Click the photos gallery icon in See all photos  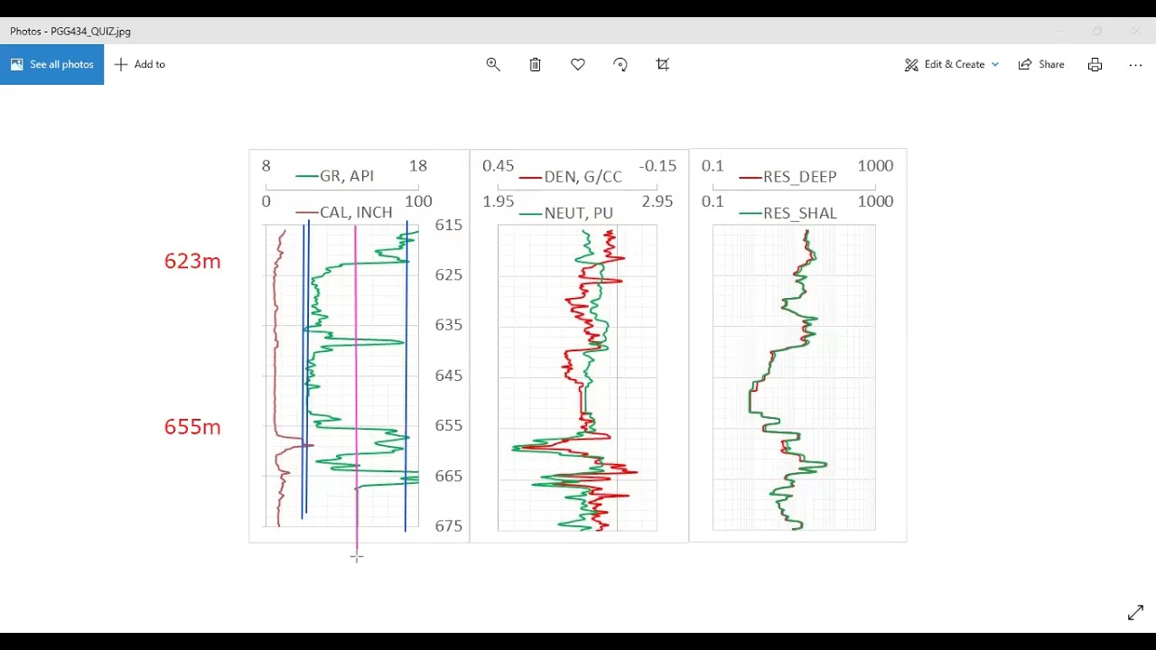pos(17,64)
